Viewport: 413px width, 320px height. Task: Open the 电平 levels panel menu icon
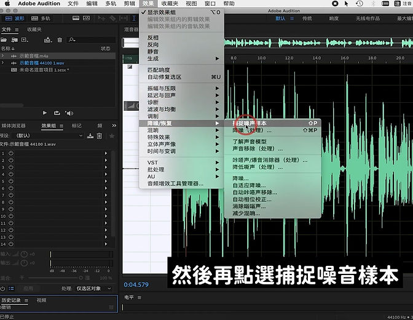(140, 297)
